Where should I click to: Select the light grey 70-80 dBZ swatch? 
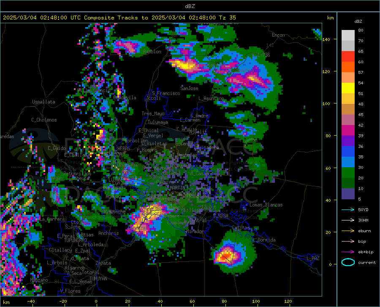(x=348, y=35)
